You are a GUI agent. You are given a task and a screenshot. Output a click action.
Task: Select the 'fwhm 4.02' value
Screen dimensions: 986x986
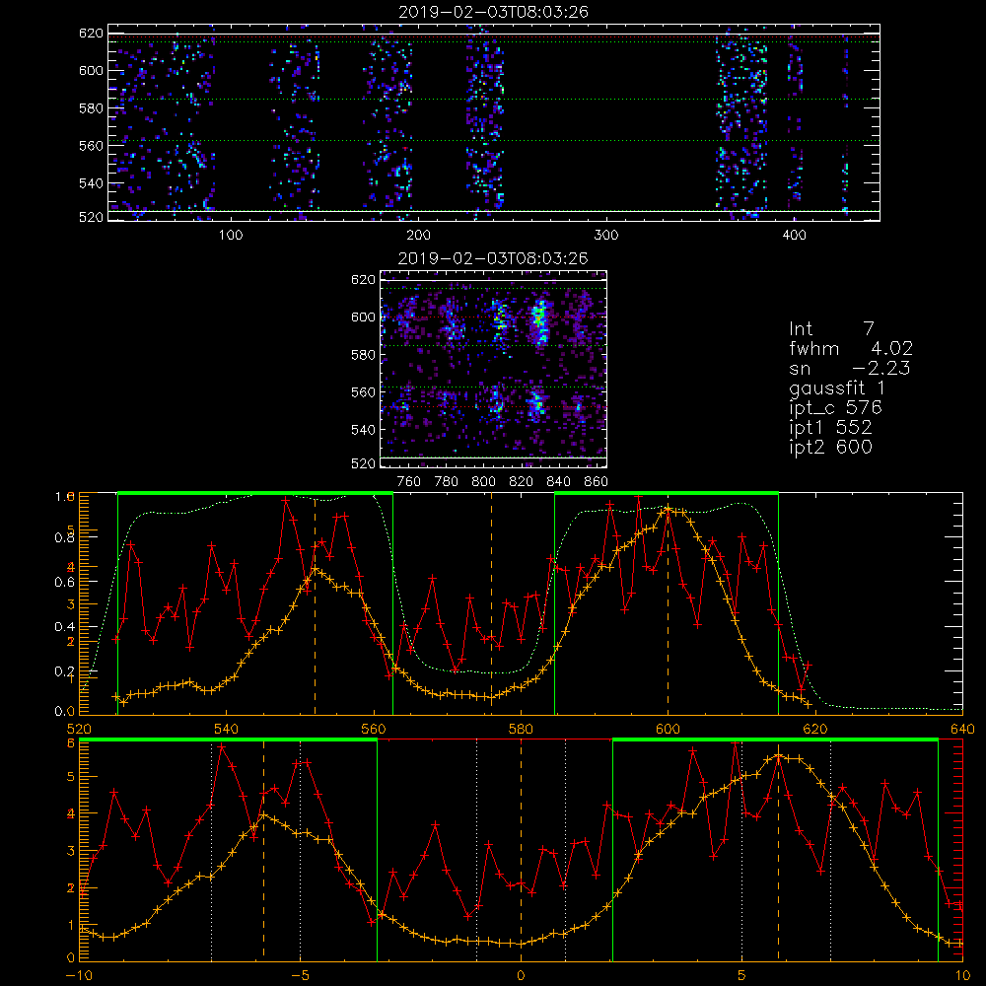pos(851,348)
